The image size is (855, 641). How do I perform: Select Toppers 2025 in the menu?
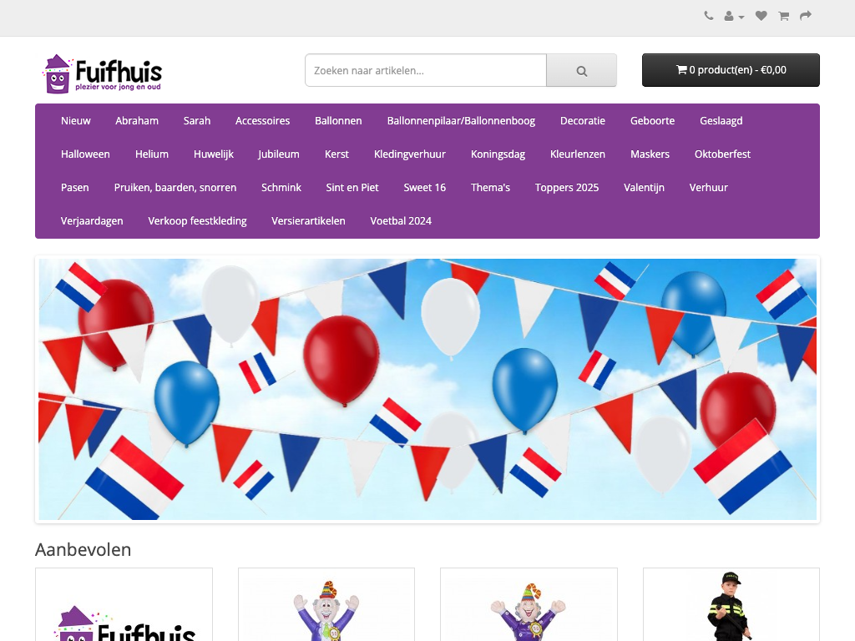[567, 188]
